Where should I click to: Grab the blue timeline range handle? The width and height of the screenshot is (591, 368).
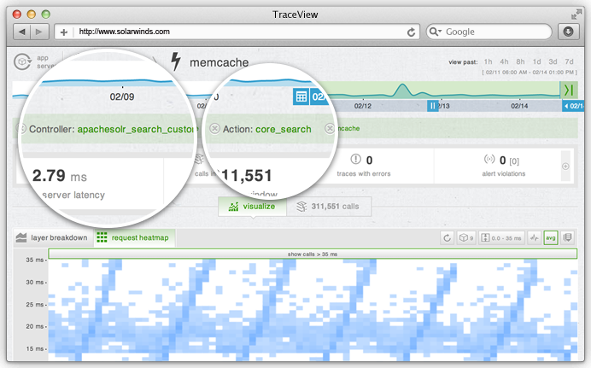coord(432,106)
